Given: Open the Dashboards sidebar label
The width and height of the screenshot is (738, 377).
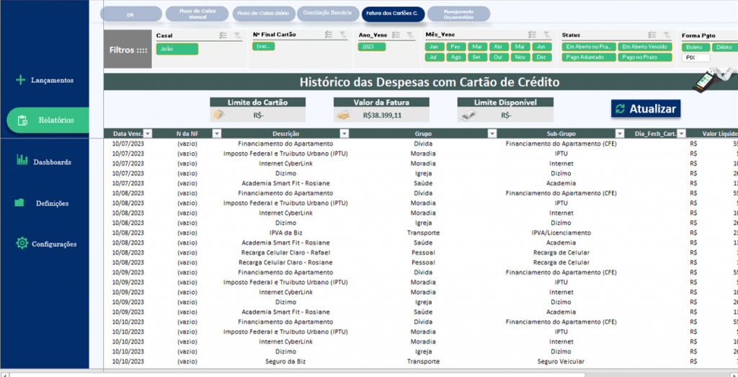Looking at the screenshot, I should click(x=52, y=162).
